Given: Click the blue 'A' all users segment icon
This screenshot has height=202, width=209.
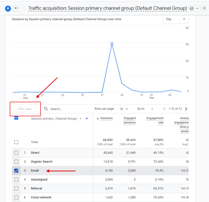Looking at the screenshot, I should pyautogui.click(x=8, y=8).
